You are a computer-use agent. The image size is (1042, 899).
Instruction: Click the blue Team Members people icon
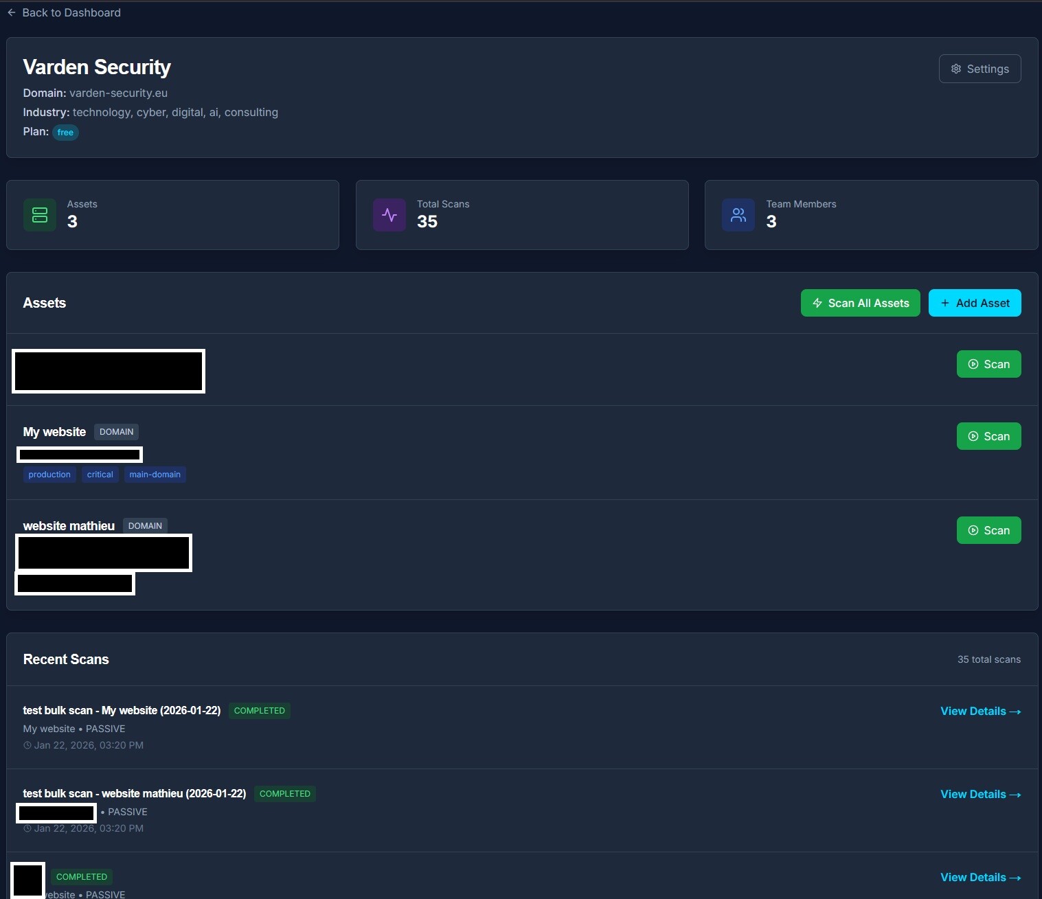tap(738, 215)
